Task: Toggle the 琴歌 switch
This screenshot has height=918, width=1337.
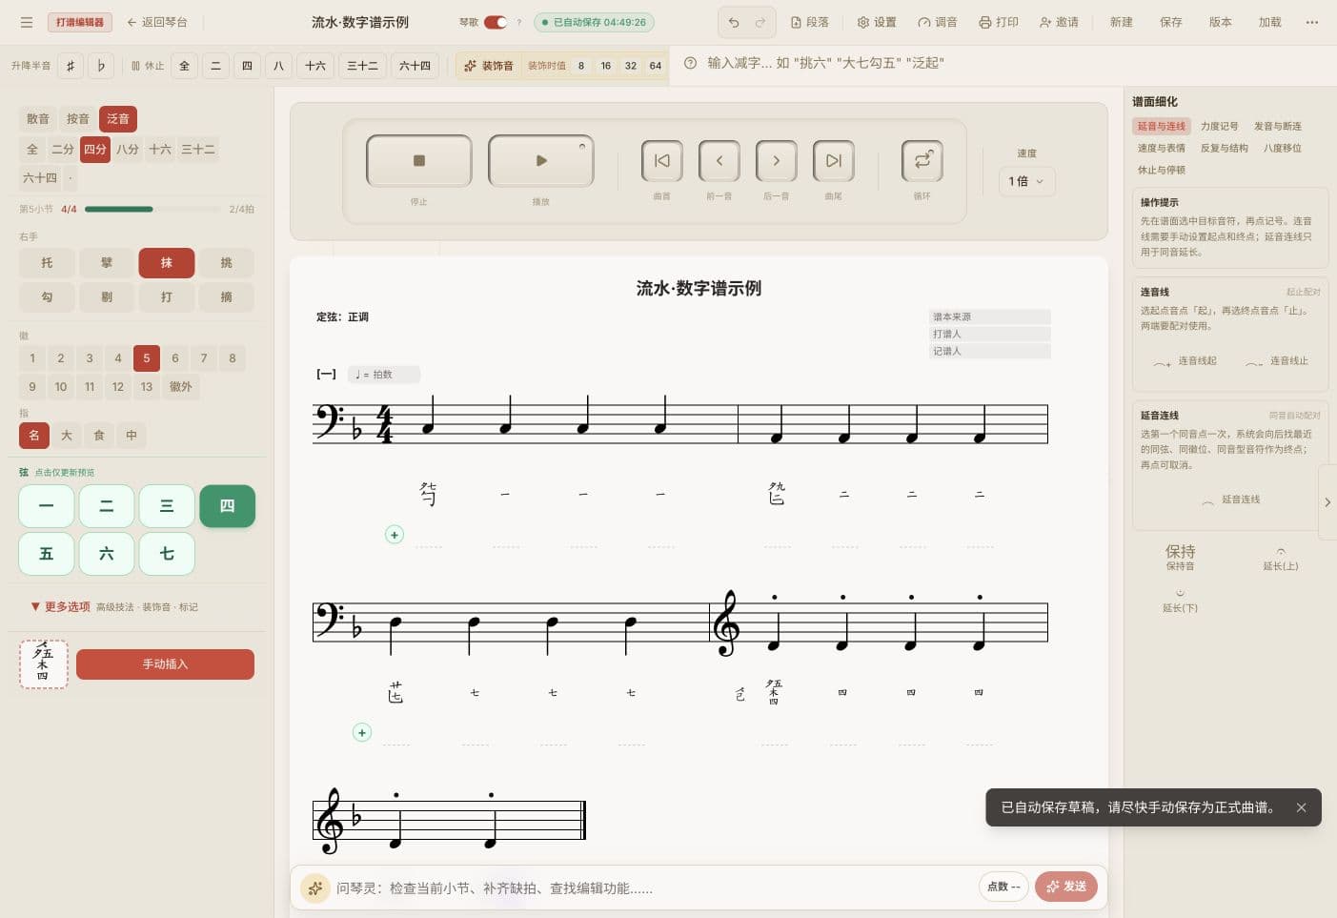Action: [496, 22]
